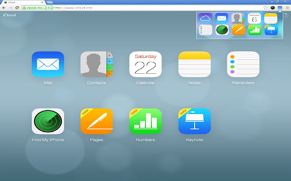Click the small Contacts icon in extension popup
This screenshot has width=291, height=181.
238,18
